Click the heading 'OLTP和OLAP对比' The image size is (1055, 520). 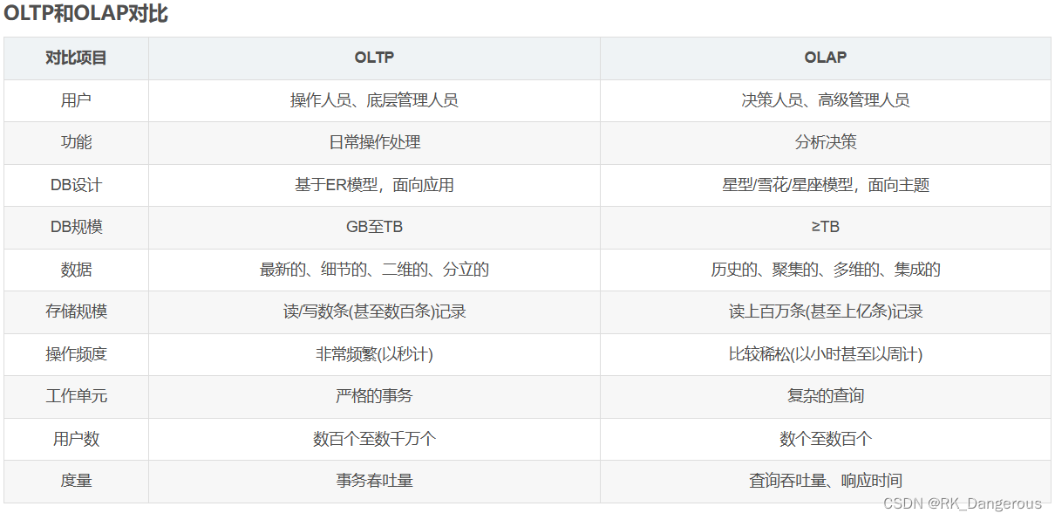tap(85, 15)
